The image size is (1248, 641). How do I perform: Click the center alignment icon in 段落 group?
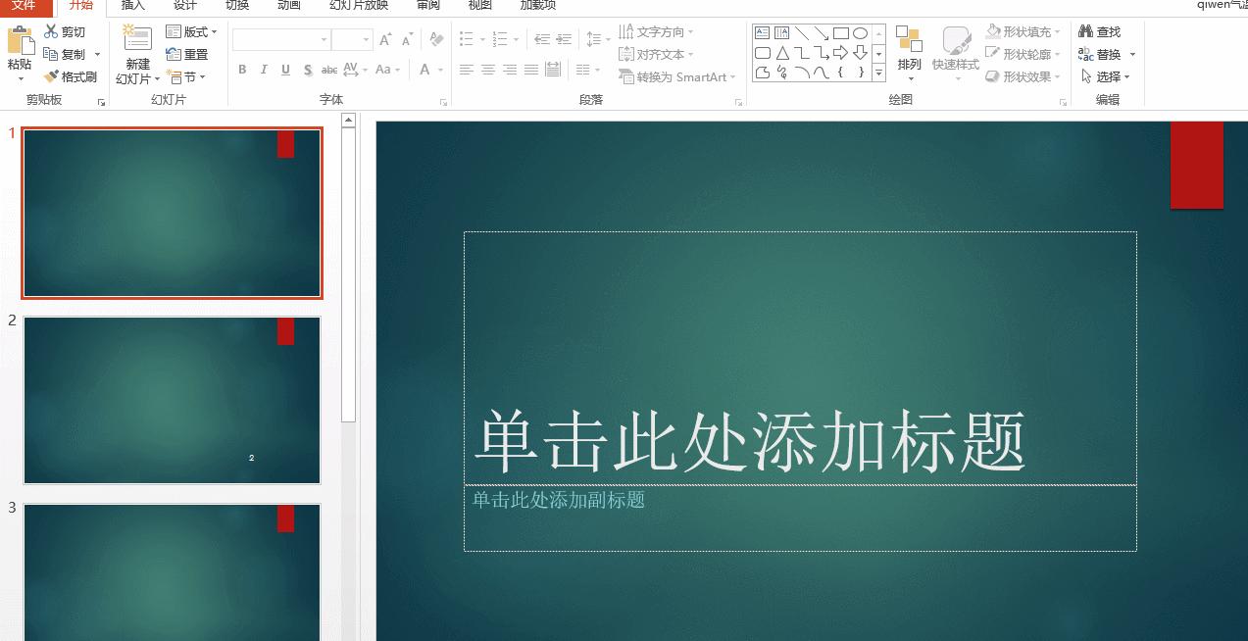pos(488,69)
